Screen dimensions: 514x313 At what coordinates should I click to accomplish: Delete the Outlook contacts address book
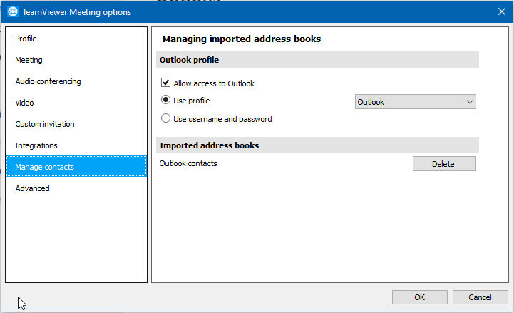444,163
